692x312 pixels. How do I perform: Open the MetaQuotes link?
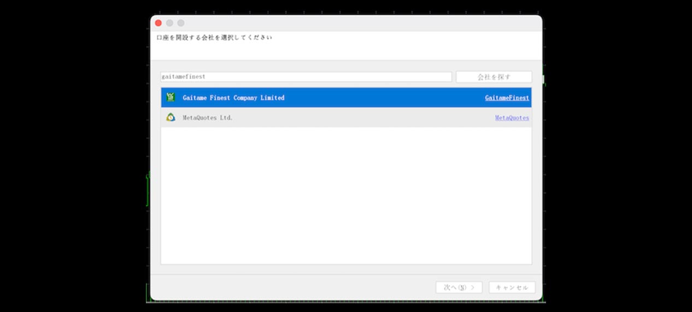click(512, 118)
